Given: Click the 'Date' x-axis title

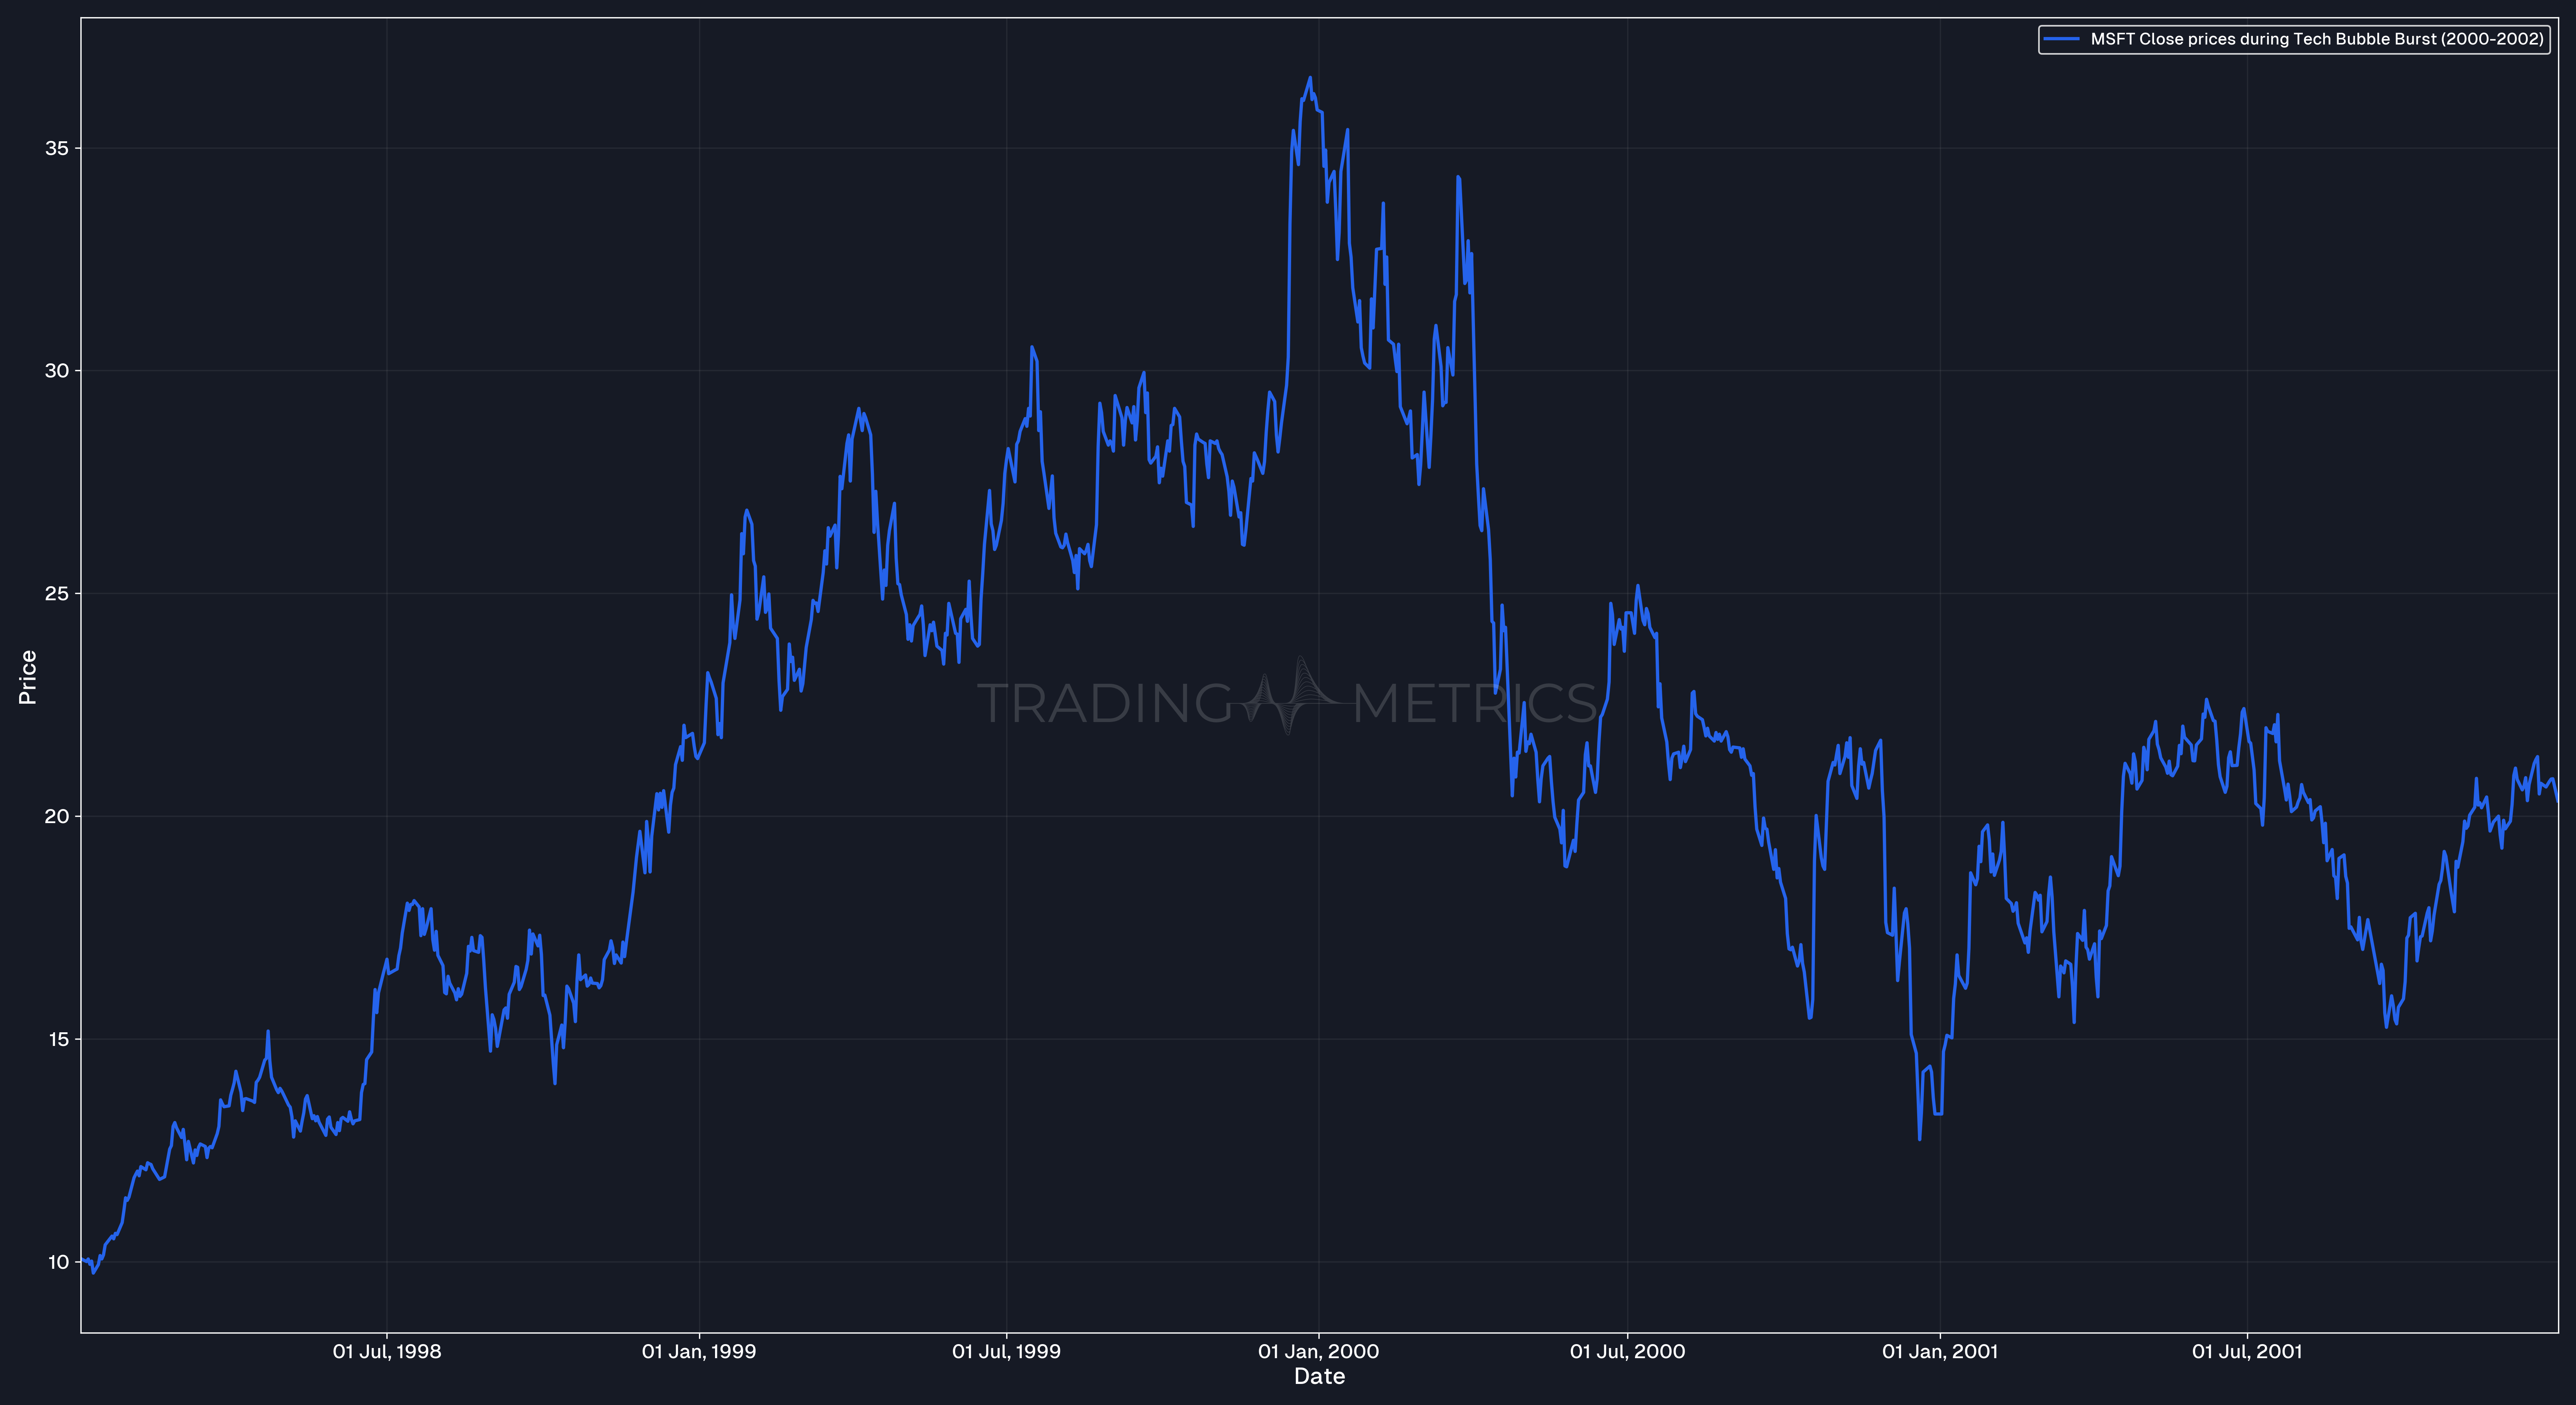Looking at the screenshot, I should click(x=1319, y=1377).
